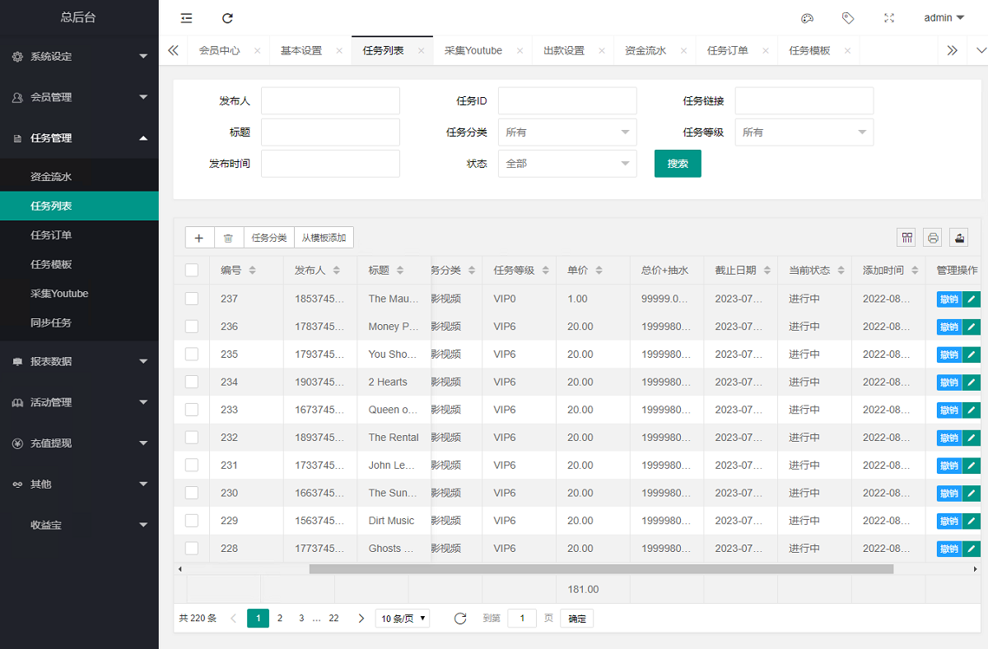Click the fullscreen icon in header

tap(888, 18)
